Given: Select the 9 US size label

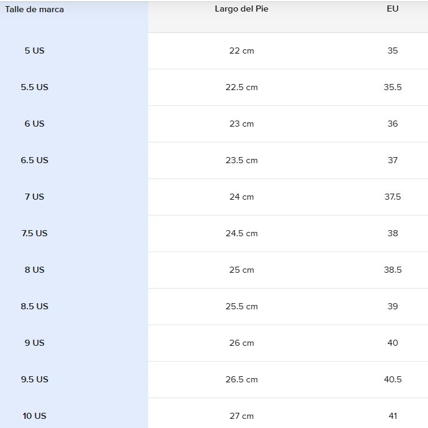Looking at the screenshot, I should (35, 343).
